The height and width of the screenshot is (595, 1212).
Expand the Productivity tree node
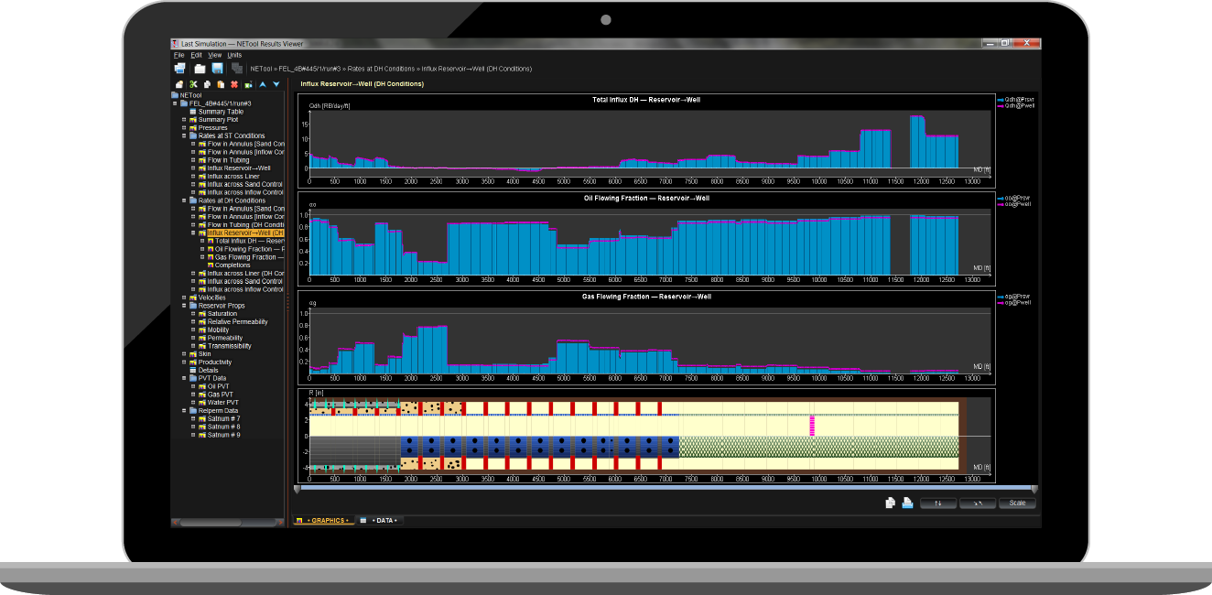point(184,362)
